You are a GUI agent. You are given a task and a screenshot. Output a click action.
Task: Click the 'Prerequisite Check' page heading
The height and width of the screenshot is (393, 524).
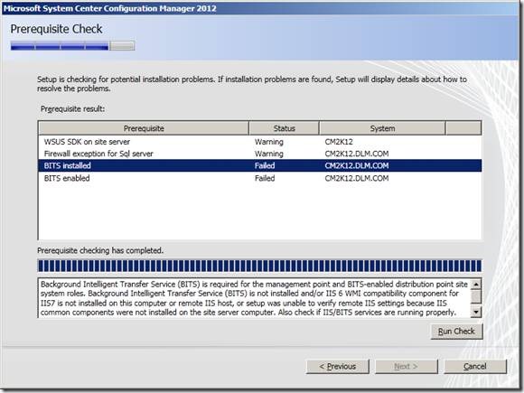56,29
